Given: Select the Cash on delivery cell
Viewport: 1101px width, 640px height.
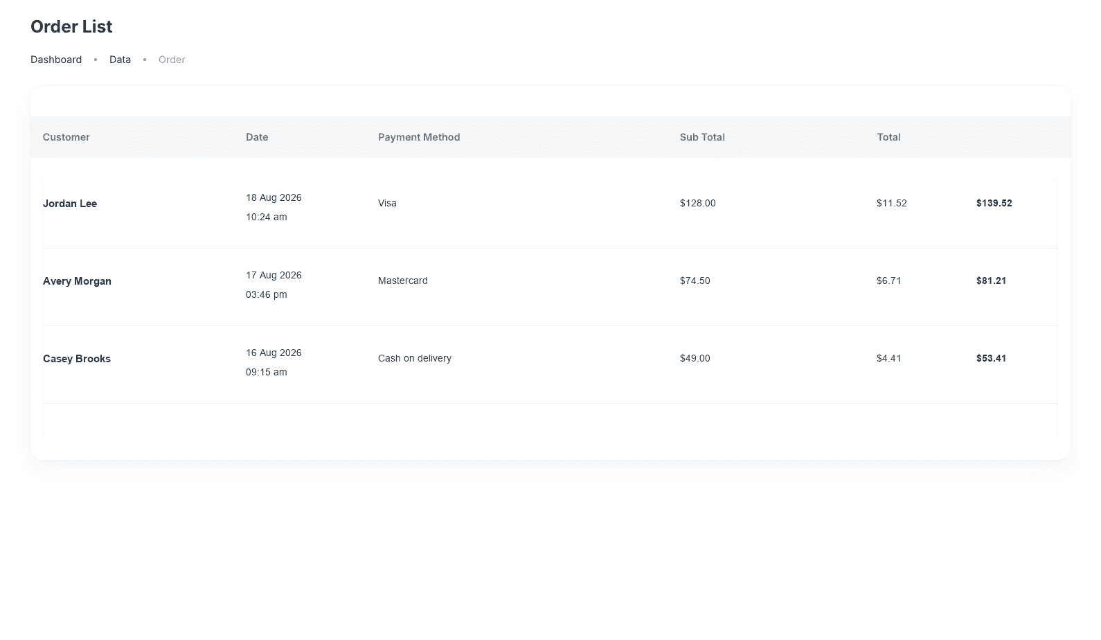Looking at the screenshot, I should coord(415,358).
